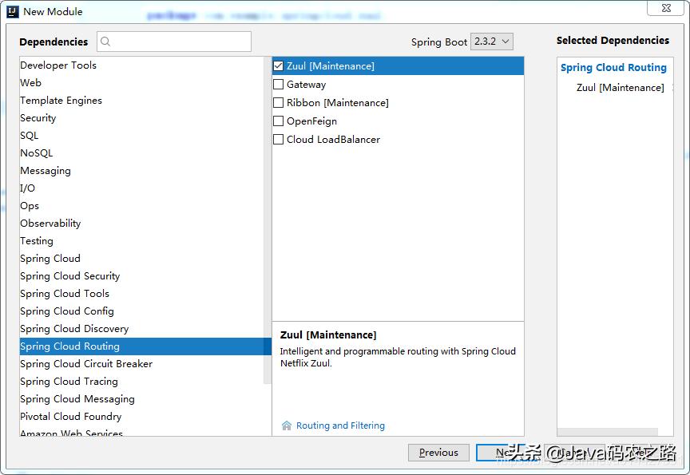The image size is (690, 475).
Task: Check the Gateway checkbox
Action: (278, 84)
